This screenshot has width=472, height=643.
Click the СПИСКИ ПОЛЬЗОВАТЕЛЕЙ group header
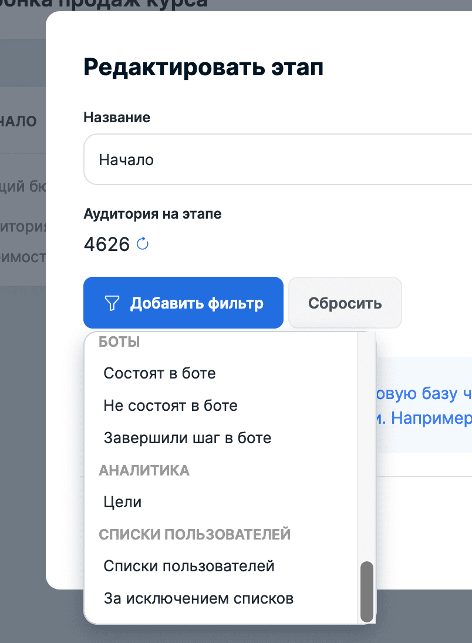194,534
